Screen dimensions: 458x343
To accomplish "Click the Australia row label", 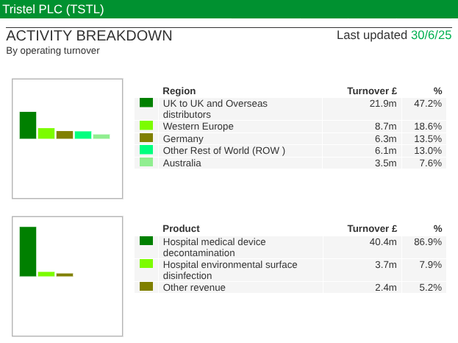I will coord(182,163).
